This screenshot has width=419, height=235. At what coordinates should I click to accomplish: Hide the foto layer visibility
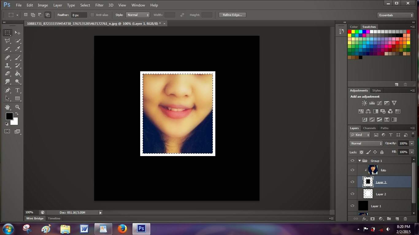tap(352, 170)
